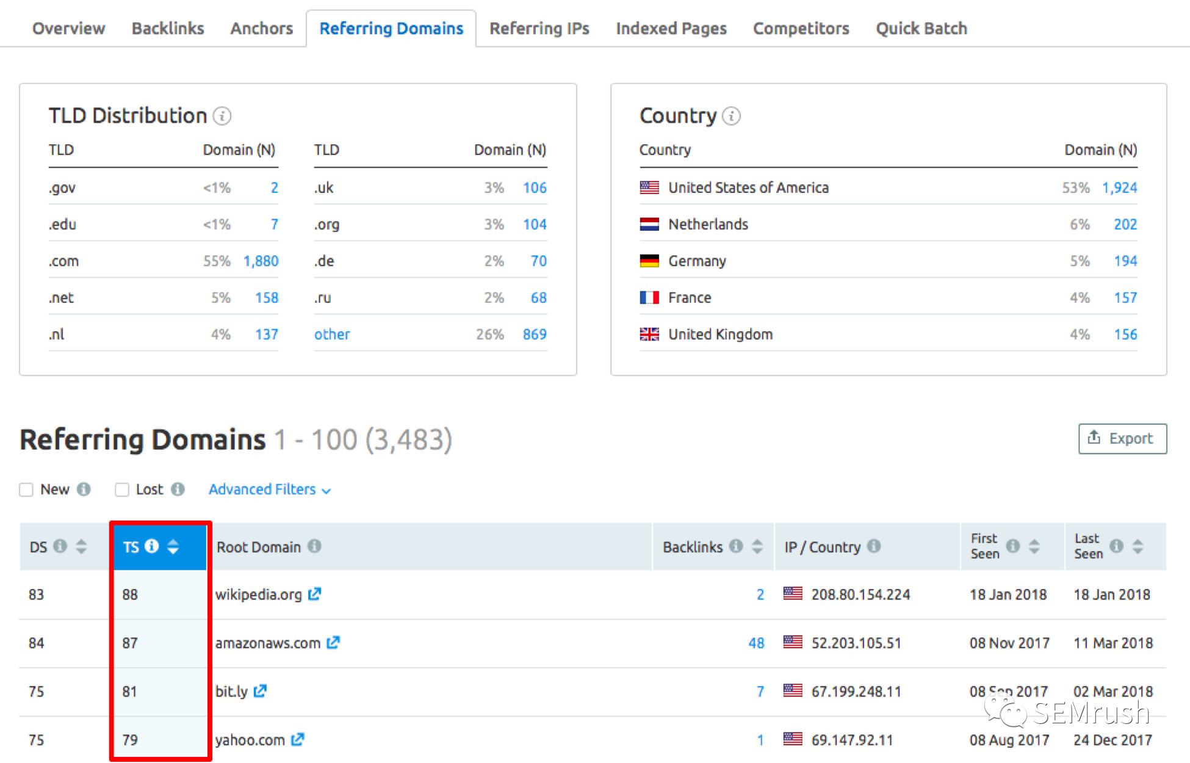Click France domain count 157
Viewport: 1190px width, 763px height.
1125,297
